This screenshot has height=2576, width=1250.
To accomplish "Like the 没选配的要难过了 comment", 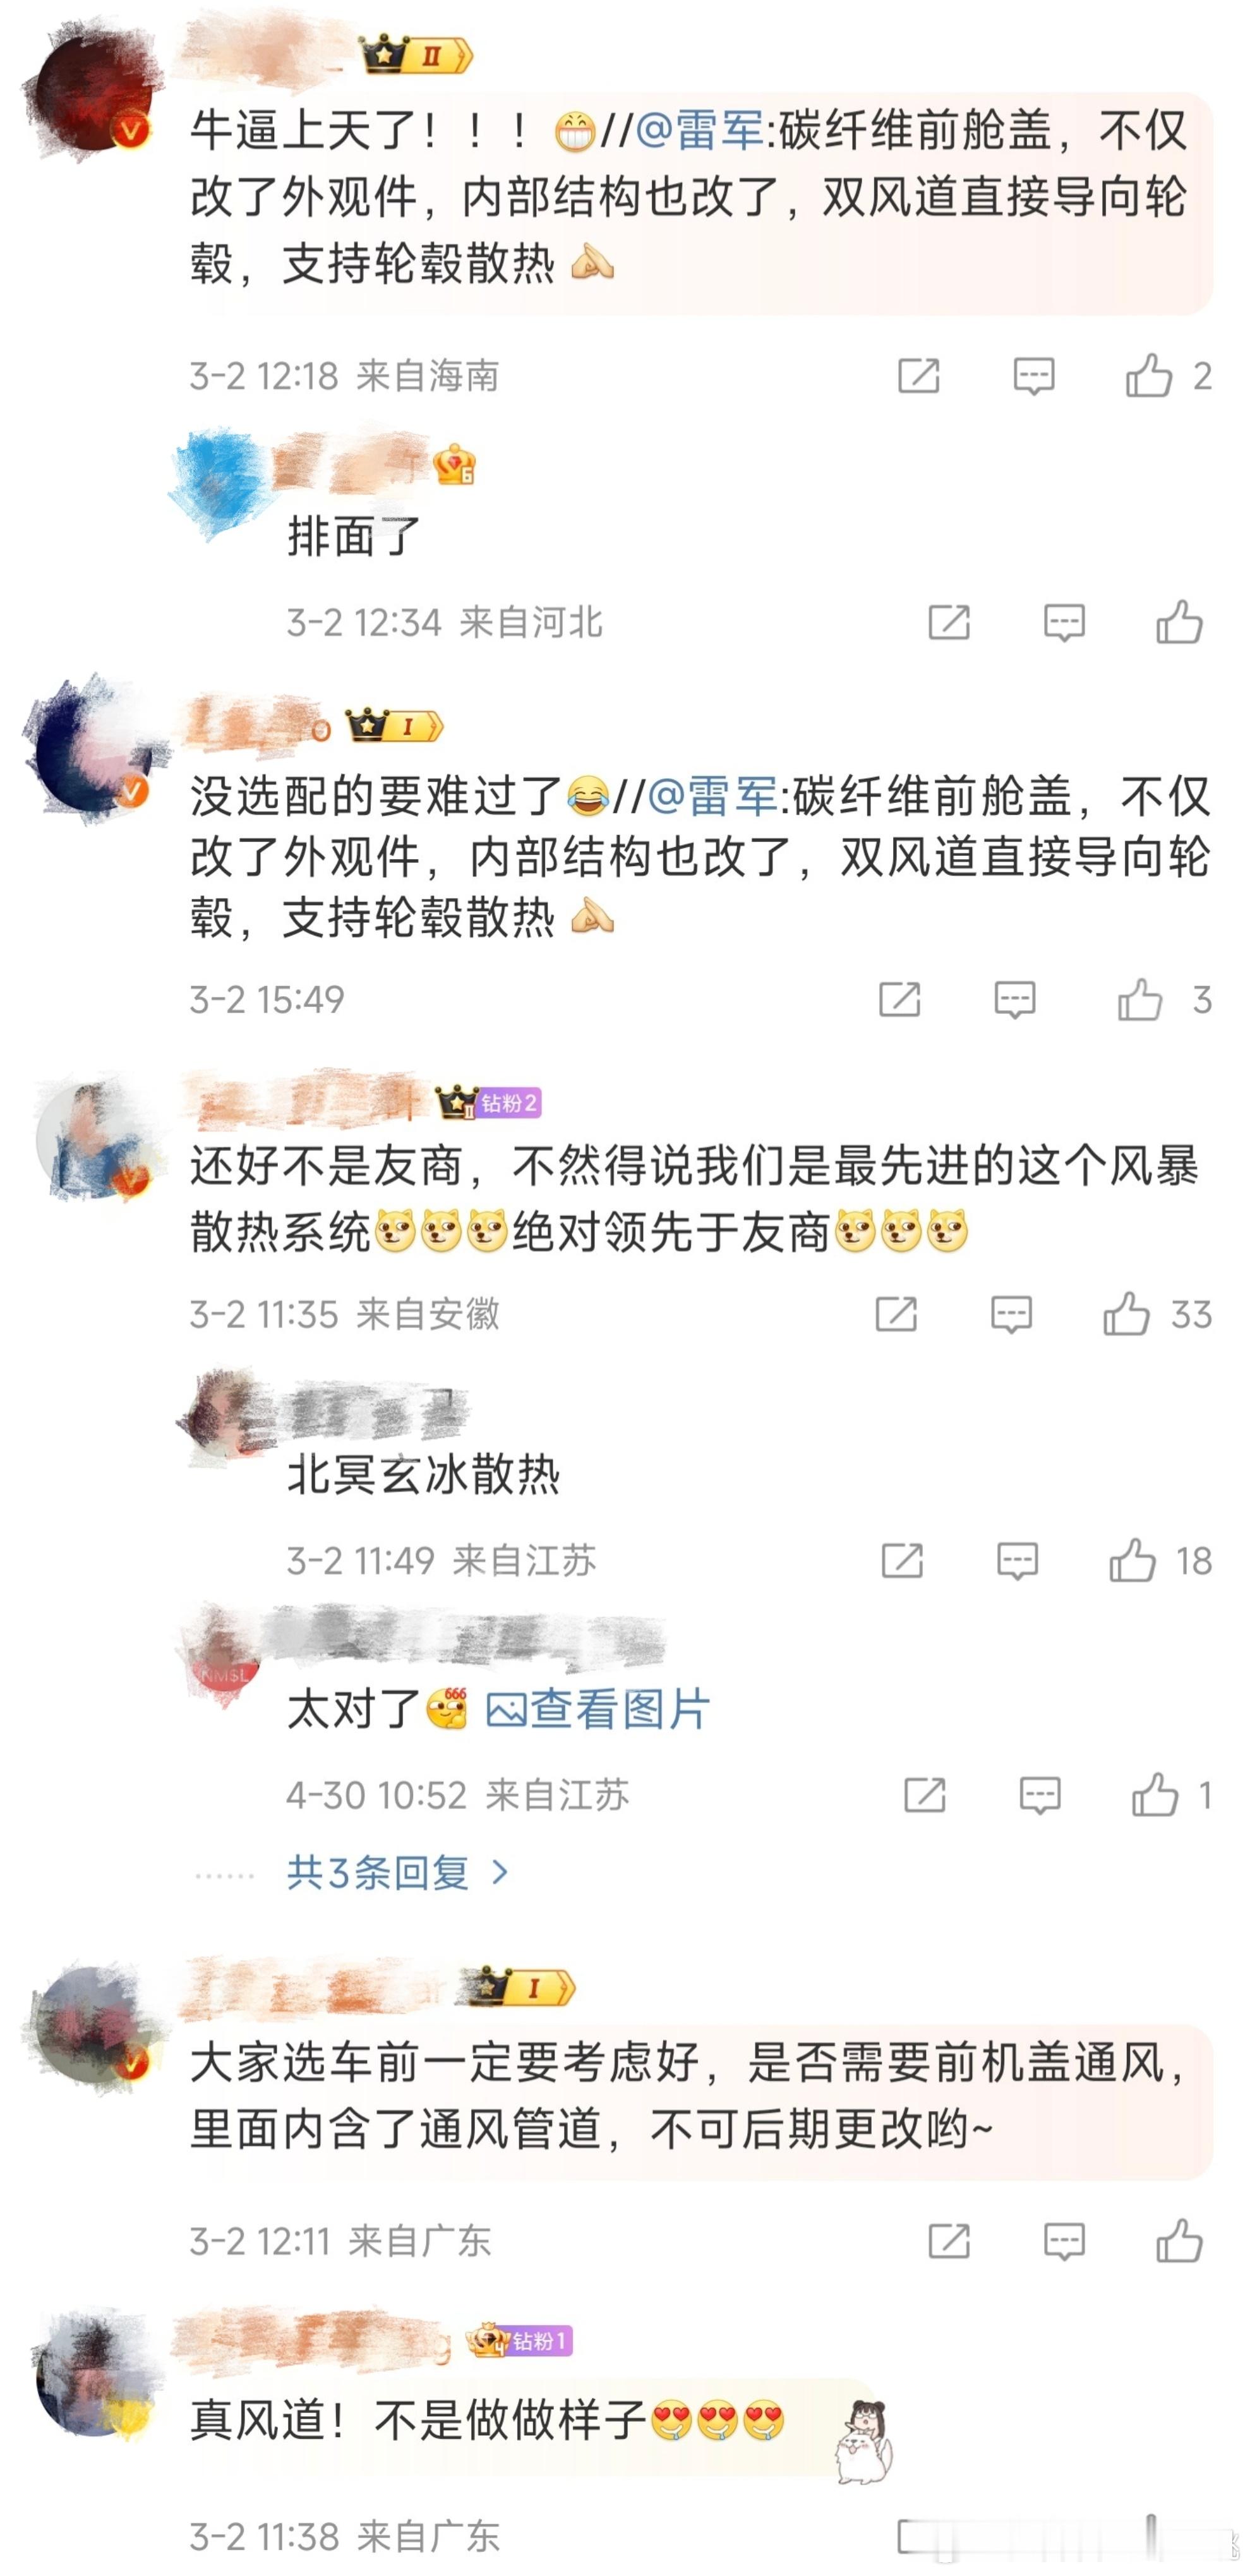I will (1140, 999).
